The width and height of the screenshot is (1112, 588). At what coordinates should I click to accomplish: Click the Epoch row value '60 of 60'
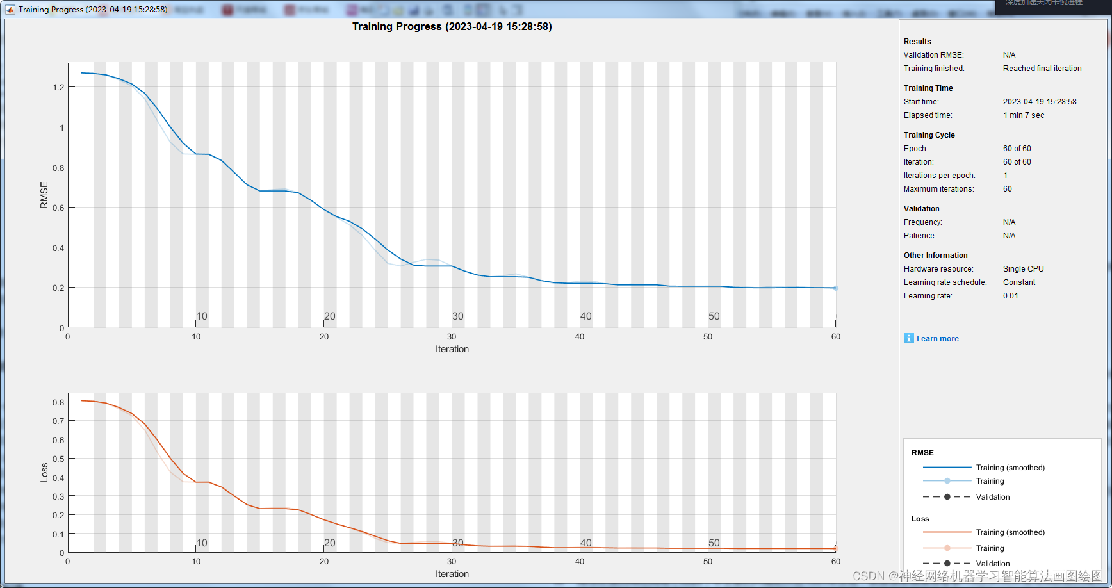tap(1017, 149)
